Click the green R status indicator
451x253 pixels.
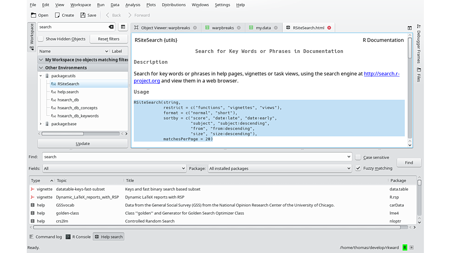405,248
